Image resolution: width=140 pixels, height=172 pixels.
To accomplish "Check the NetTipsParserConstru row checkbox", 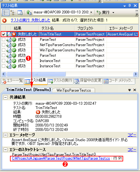I will click(x=3, y=45).
